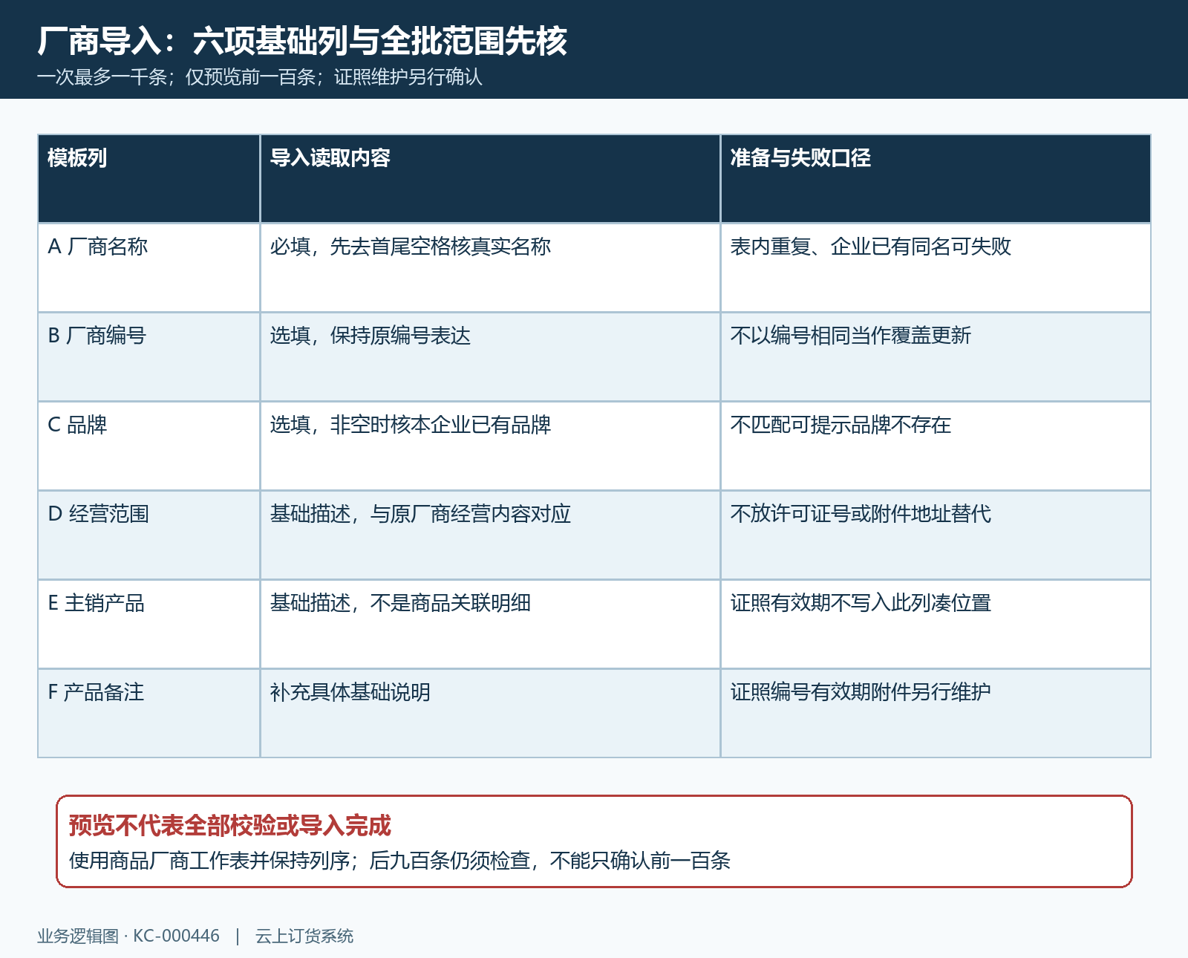This screenshot has width=1188, height=958.
Task: Click 证照有效期不写入此列凑位置 cell
Action: [x=936, y=625]
